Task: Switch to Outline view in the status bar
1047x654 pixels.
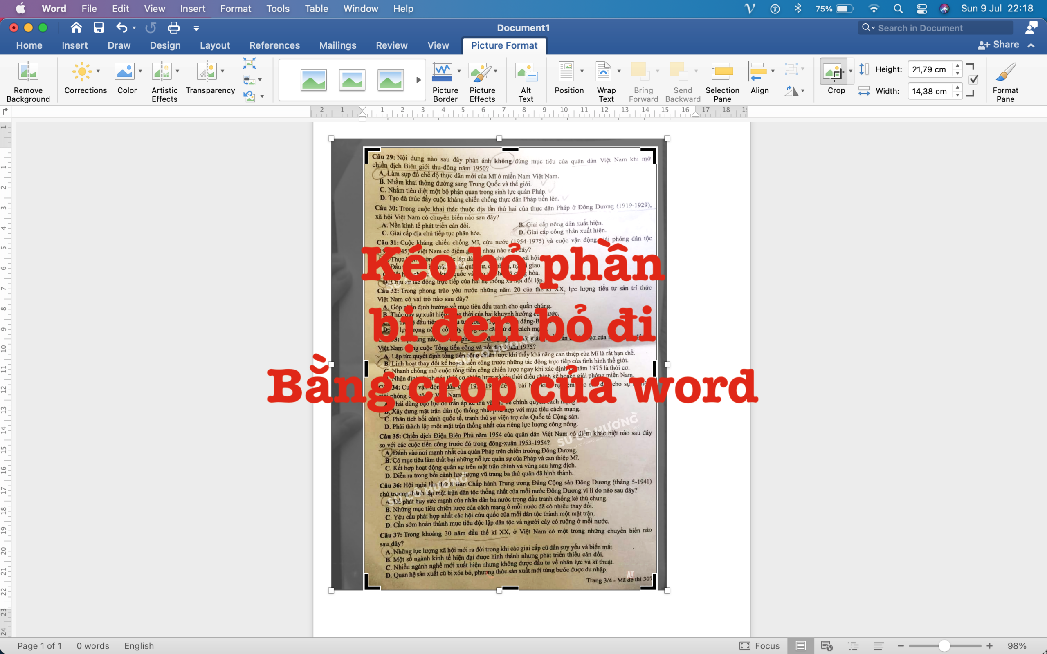Action: (853, 646)
